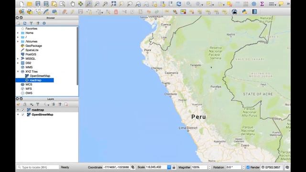Activate the Zoom Out magnifier tool
Screen dimensions: 306x172
click(97, 4)
